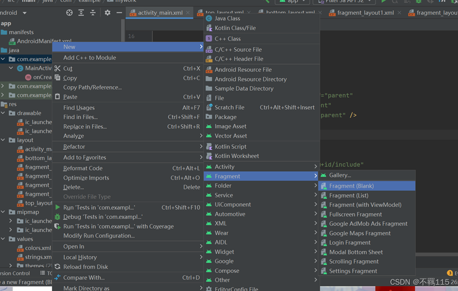Close the activity_main.xml tab
Screen dimensions: 458x291
(x=188, y=13)
